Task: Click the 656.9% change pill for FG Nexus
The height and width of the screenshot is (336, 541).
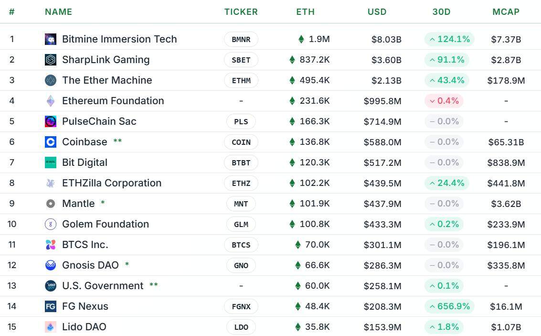Action: [449, 306]
